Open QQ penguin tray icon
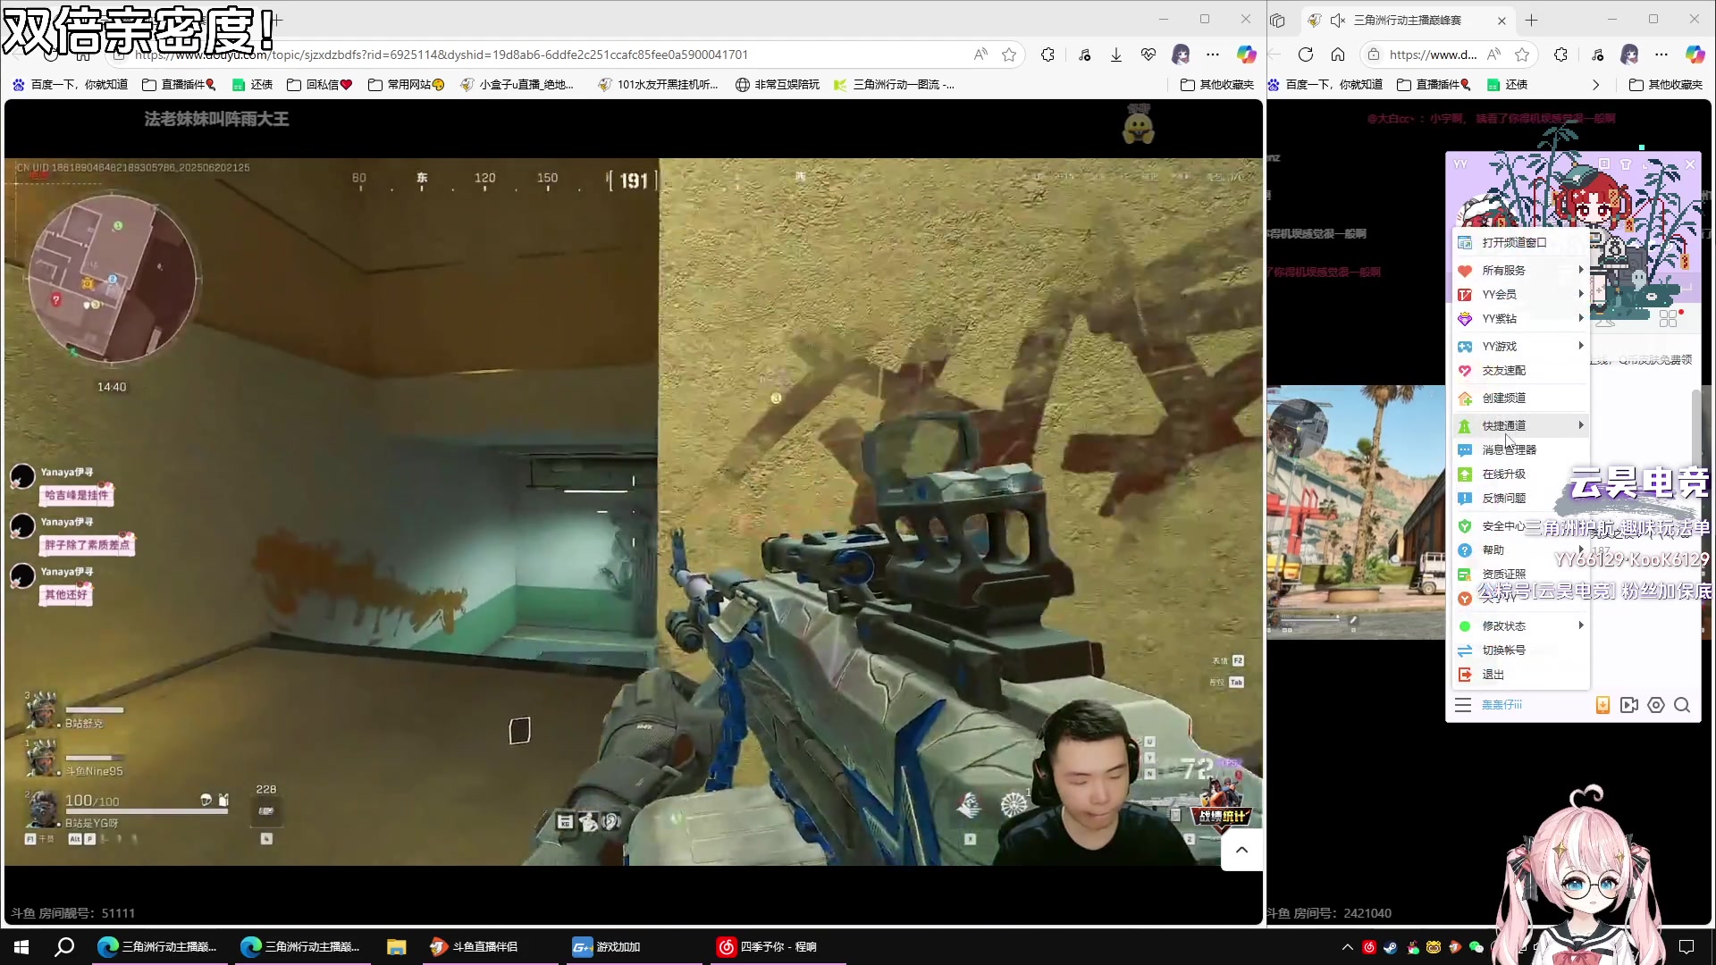 point(1412,947)
